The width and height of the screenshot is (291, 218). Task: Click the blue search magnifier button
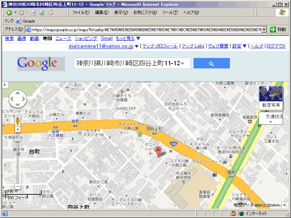pos(211,63)
